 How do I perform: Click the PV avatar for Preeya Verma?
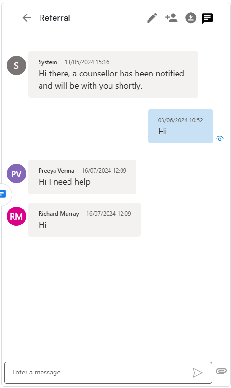point(16,174)
